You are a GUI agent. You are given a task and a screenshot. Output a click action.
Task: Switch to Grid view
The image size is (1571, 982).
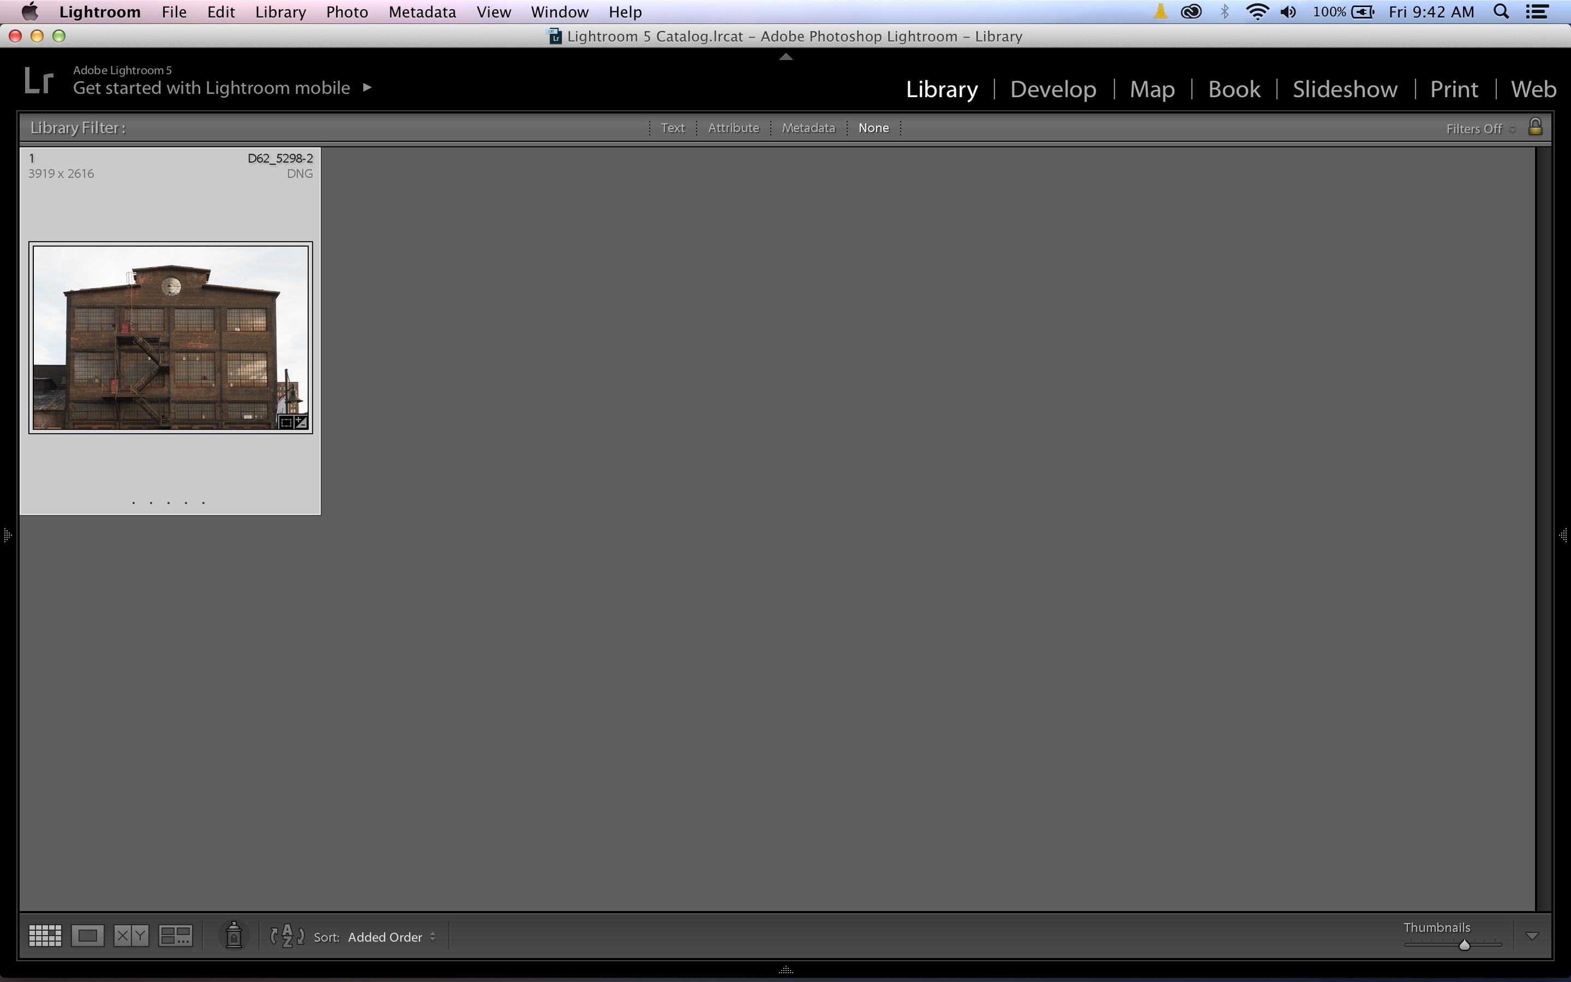point(45,936)
